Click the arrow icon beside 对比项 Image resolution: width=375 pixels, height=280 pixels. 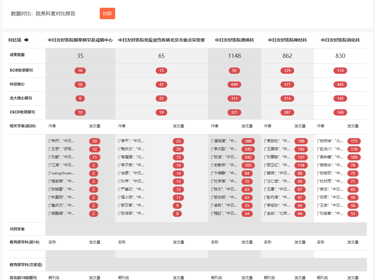coord(26,40)
